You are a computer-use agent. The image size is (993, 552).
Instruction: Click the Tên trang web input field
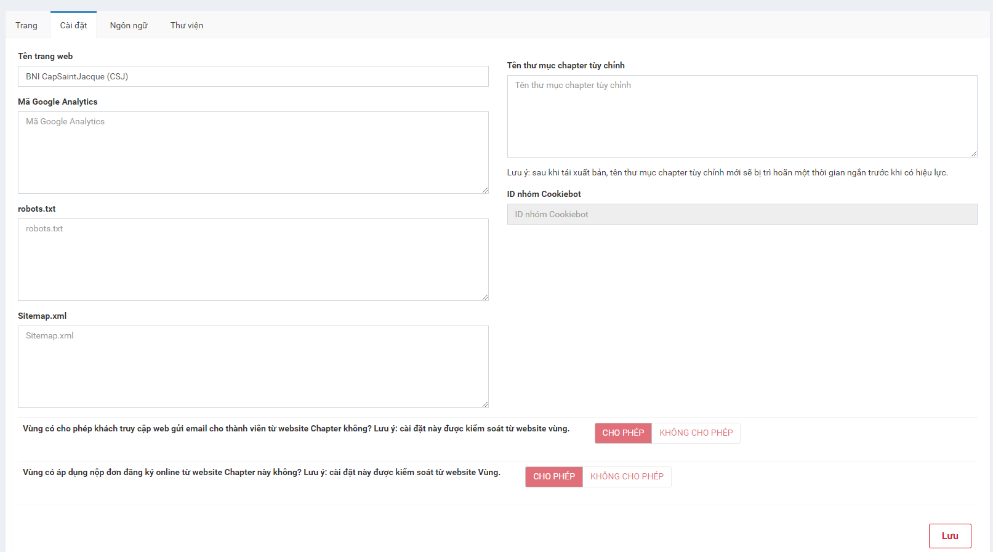coord(253,76)
